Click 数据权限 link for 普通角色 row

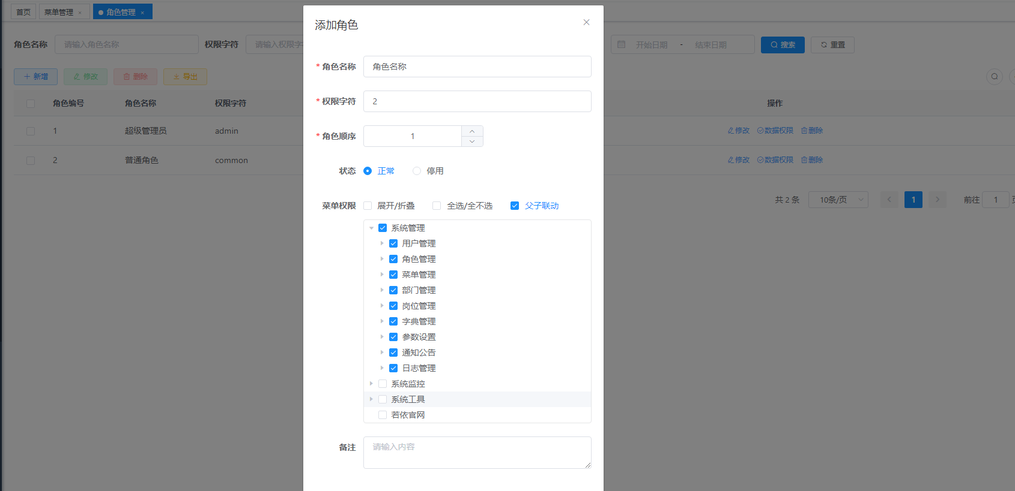coord(775,160)
